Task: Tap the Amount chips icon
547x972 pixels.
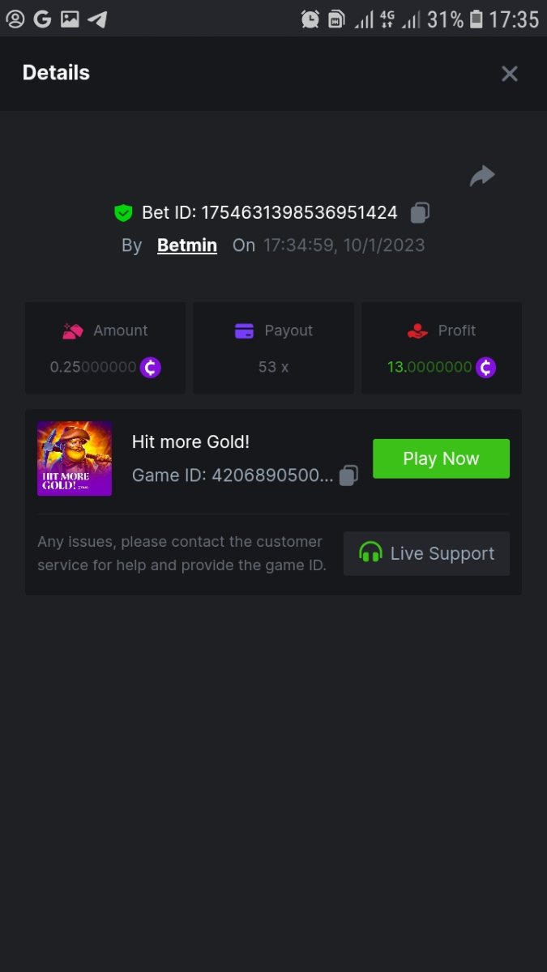Action: pos(74,330)
